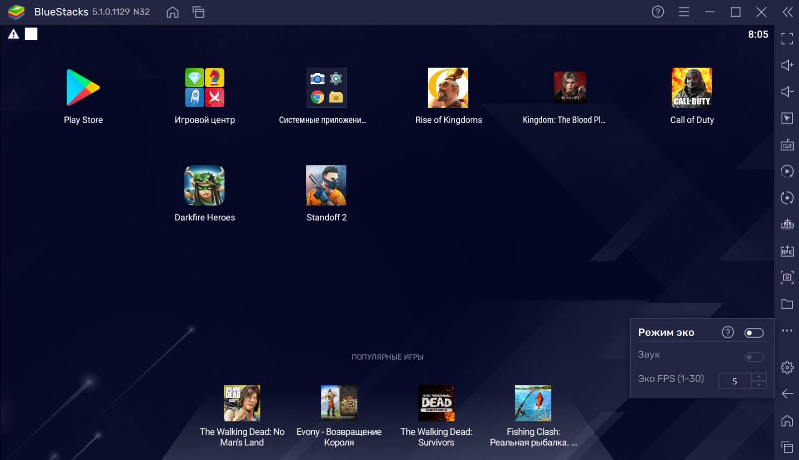The image size is (799, 460).
Task: Select The Walking Dead: No Man's Land thumbnail
Action: [242, 403]
